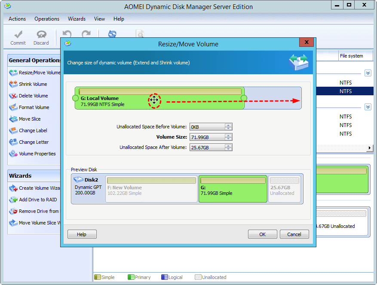Increase Unallocated Space Before Volume value
This screenshot has width=377, height=285.
228,125
